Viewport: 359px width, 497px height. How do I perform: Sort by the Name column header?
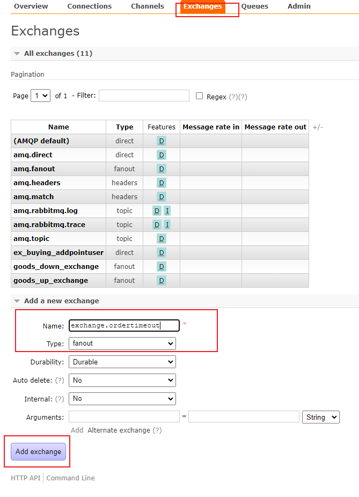click(x=58, y=127)
